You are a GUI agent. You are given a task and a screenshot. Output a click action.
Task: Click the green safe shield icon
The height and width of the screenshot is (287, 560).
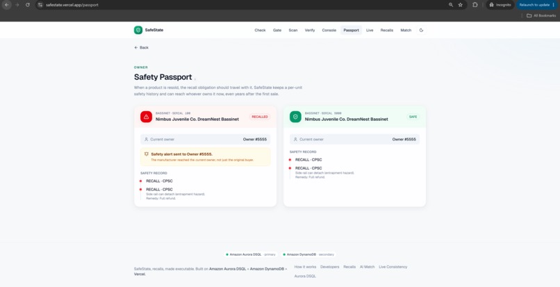[295, 117]
